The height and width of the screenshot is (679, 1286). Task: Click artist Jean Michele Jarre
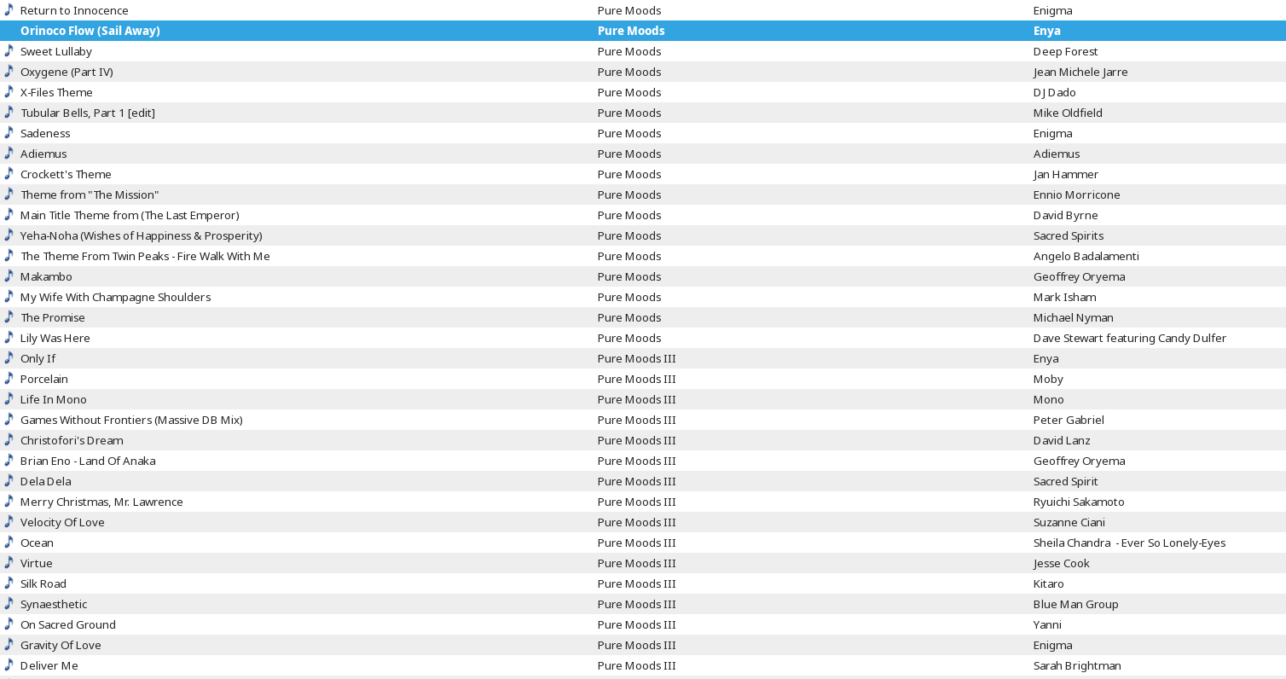(x=1080, y=72)
